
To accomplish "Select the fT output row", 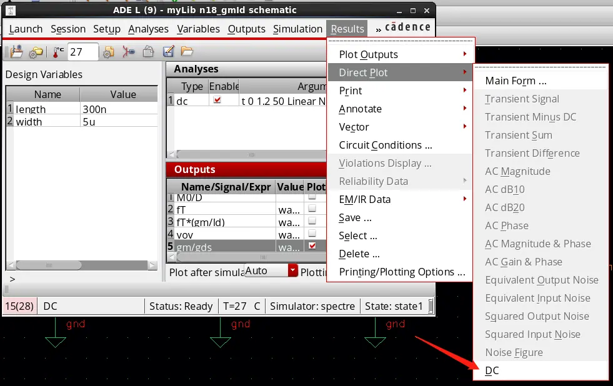I will (x=247, y=209).
